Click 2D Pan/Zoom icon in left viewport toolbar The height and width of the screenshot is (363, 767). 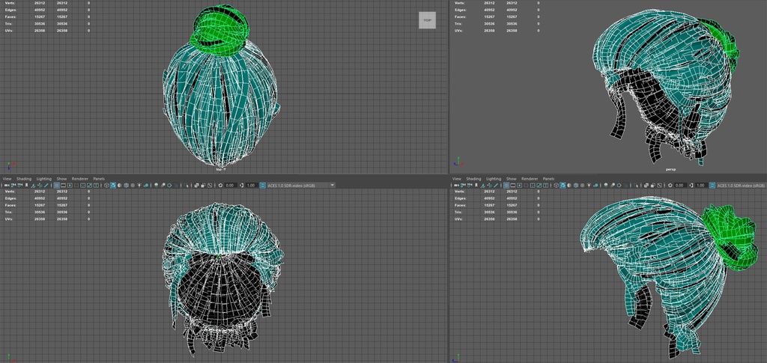click(40, 185)
